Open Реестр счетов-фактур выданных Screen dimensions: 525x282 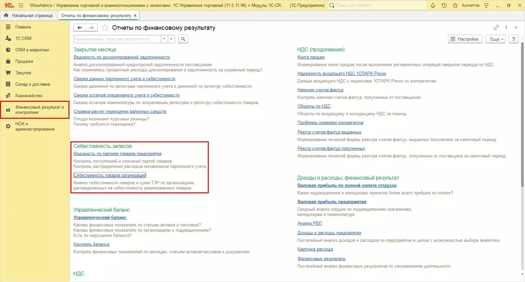(x=329, y=132)
